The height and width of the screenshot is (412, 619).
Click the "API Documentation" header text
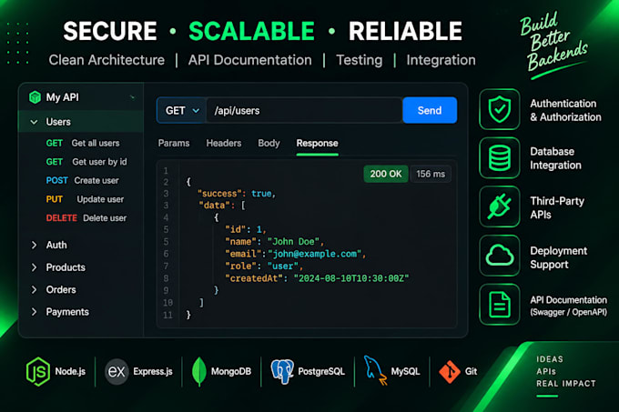[250, 60]
